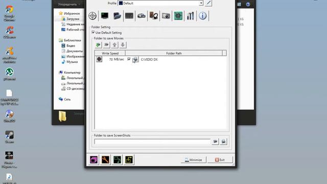Browse for screenshot folder icon
The height and width of the screenshot is (184, 327).
[215, 142]
